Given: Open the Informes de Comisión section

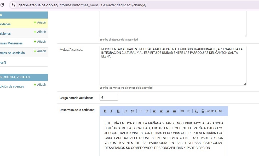Looking at the screenshot, I should coord(12,53).
